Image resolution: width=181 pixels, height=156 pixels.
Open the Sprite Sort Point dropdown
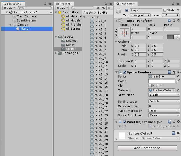pyautogui.click(x=164, y=115)
